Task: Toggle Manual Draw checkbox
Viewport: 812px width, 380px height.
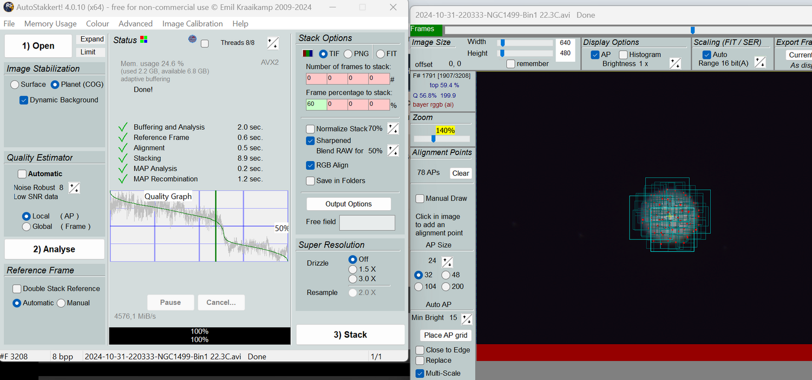Action: point(420,198)
